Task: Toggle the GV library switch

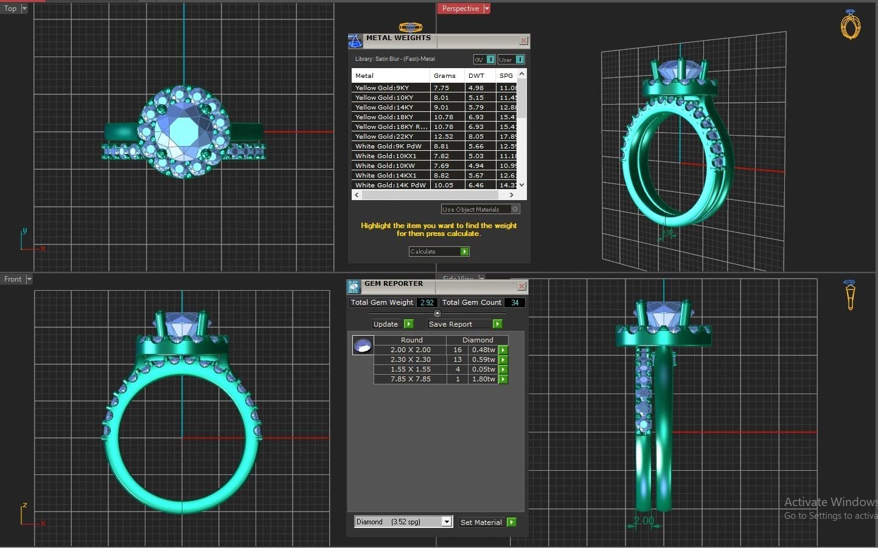Action: [490, 60]
